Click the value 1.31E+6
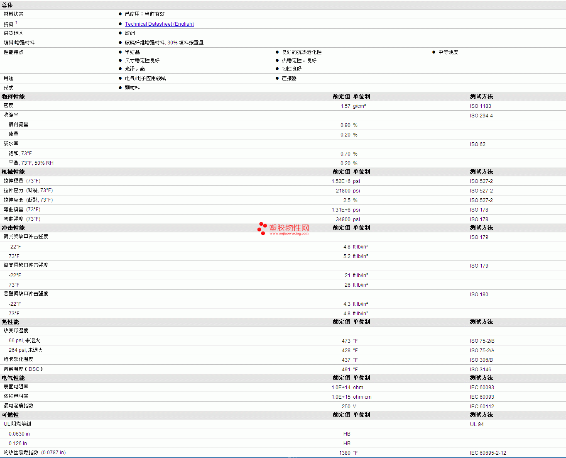This screenshot has width=566, height=458. (341, 210)
